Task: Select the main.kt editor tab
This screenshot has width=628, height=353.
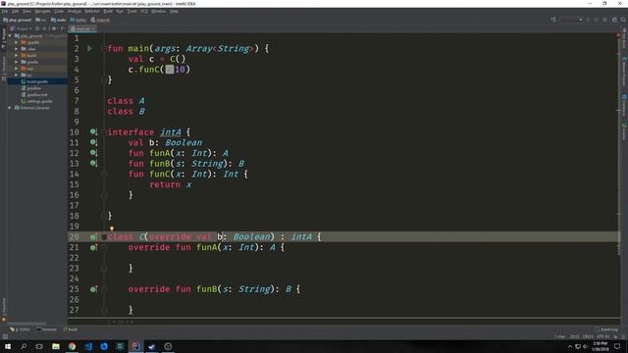Action: [81, 28]
